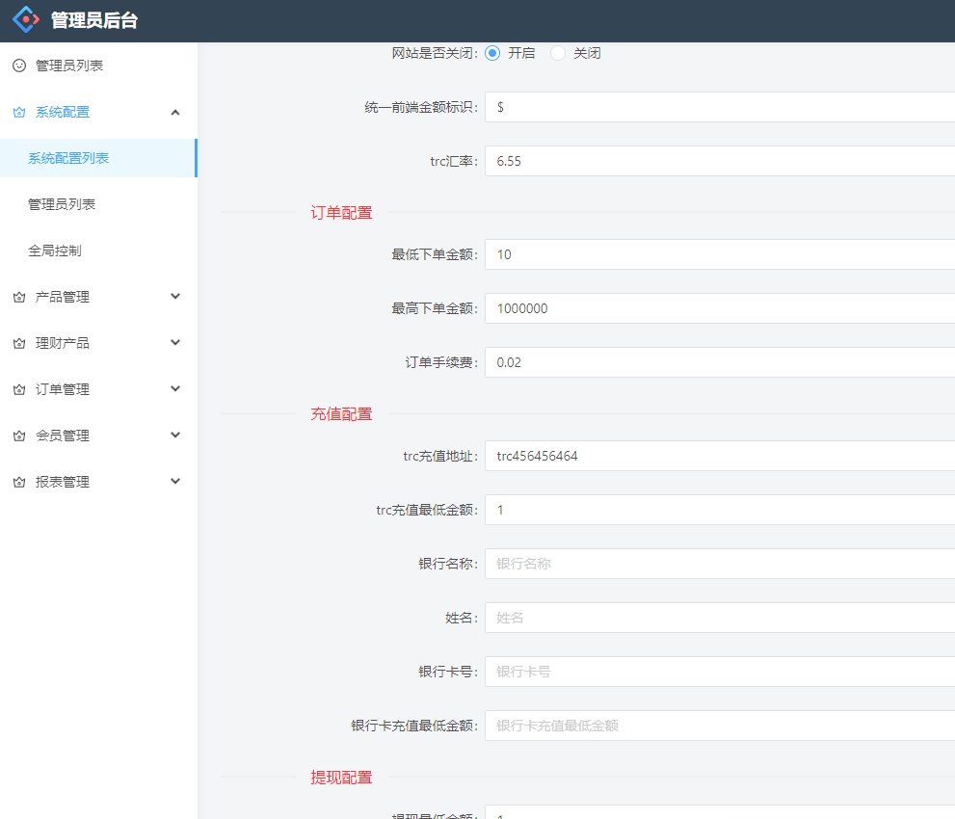The image size is (955, 819).
Task: Click the 会员管理 sidebar icon
Action: [17, 435]
